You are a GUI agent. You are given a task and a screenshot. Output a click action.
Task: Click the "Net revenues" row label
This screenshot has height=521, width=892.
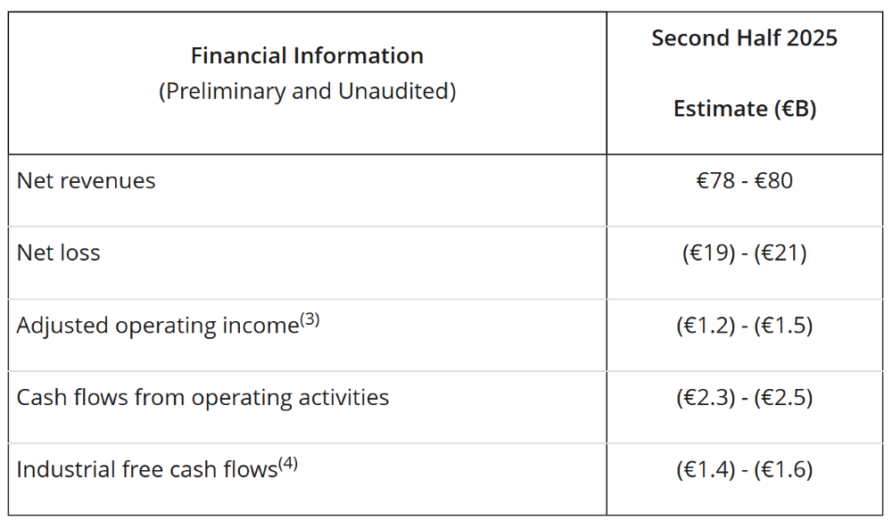(x=86, y=181)
